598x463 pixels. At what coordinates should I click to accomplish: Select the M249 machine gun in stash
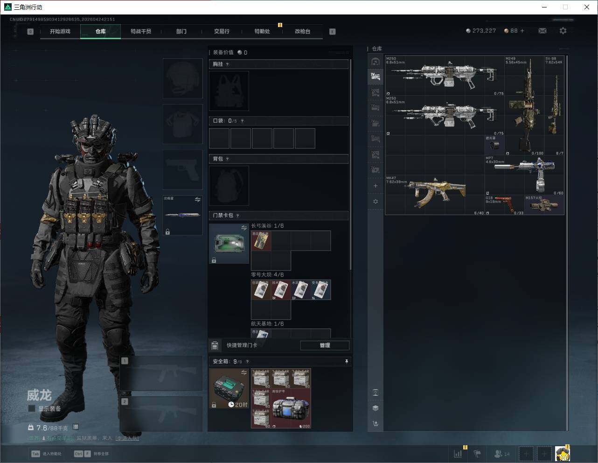point(524,106)
